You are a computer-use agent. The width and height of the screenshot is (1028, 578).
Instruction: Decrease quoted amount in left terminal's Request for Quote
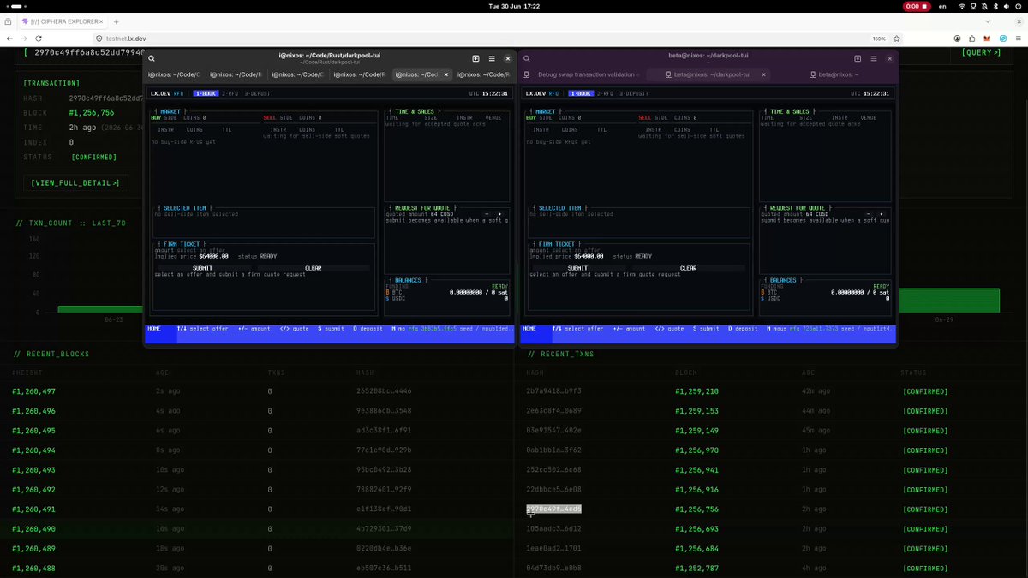[487, 214]
